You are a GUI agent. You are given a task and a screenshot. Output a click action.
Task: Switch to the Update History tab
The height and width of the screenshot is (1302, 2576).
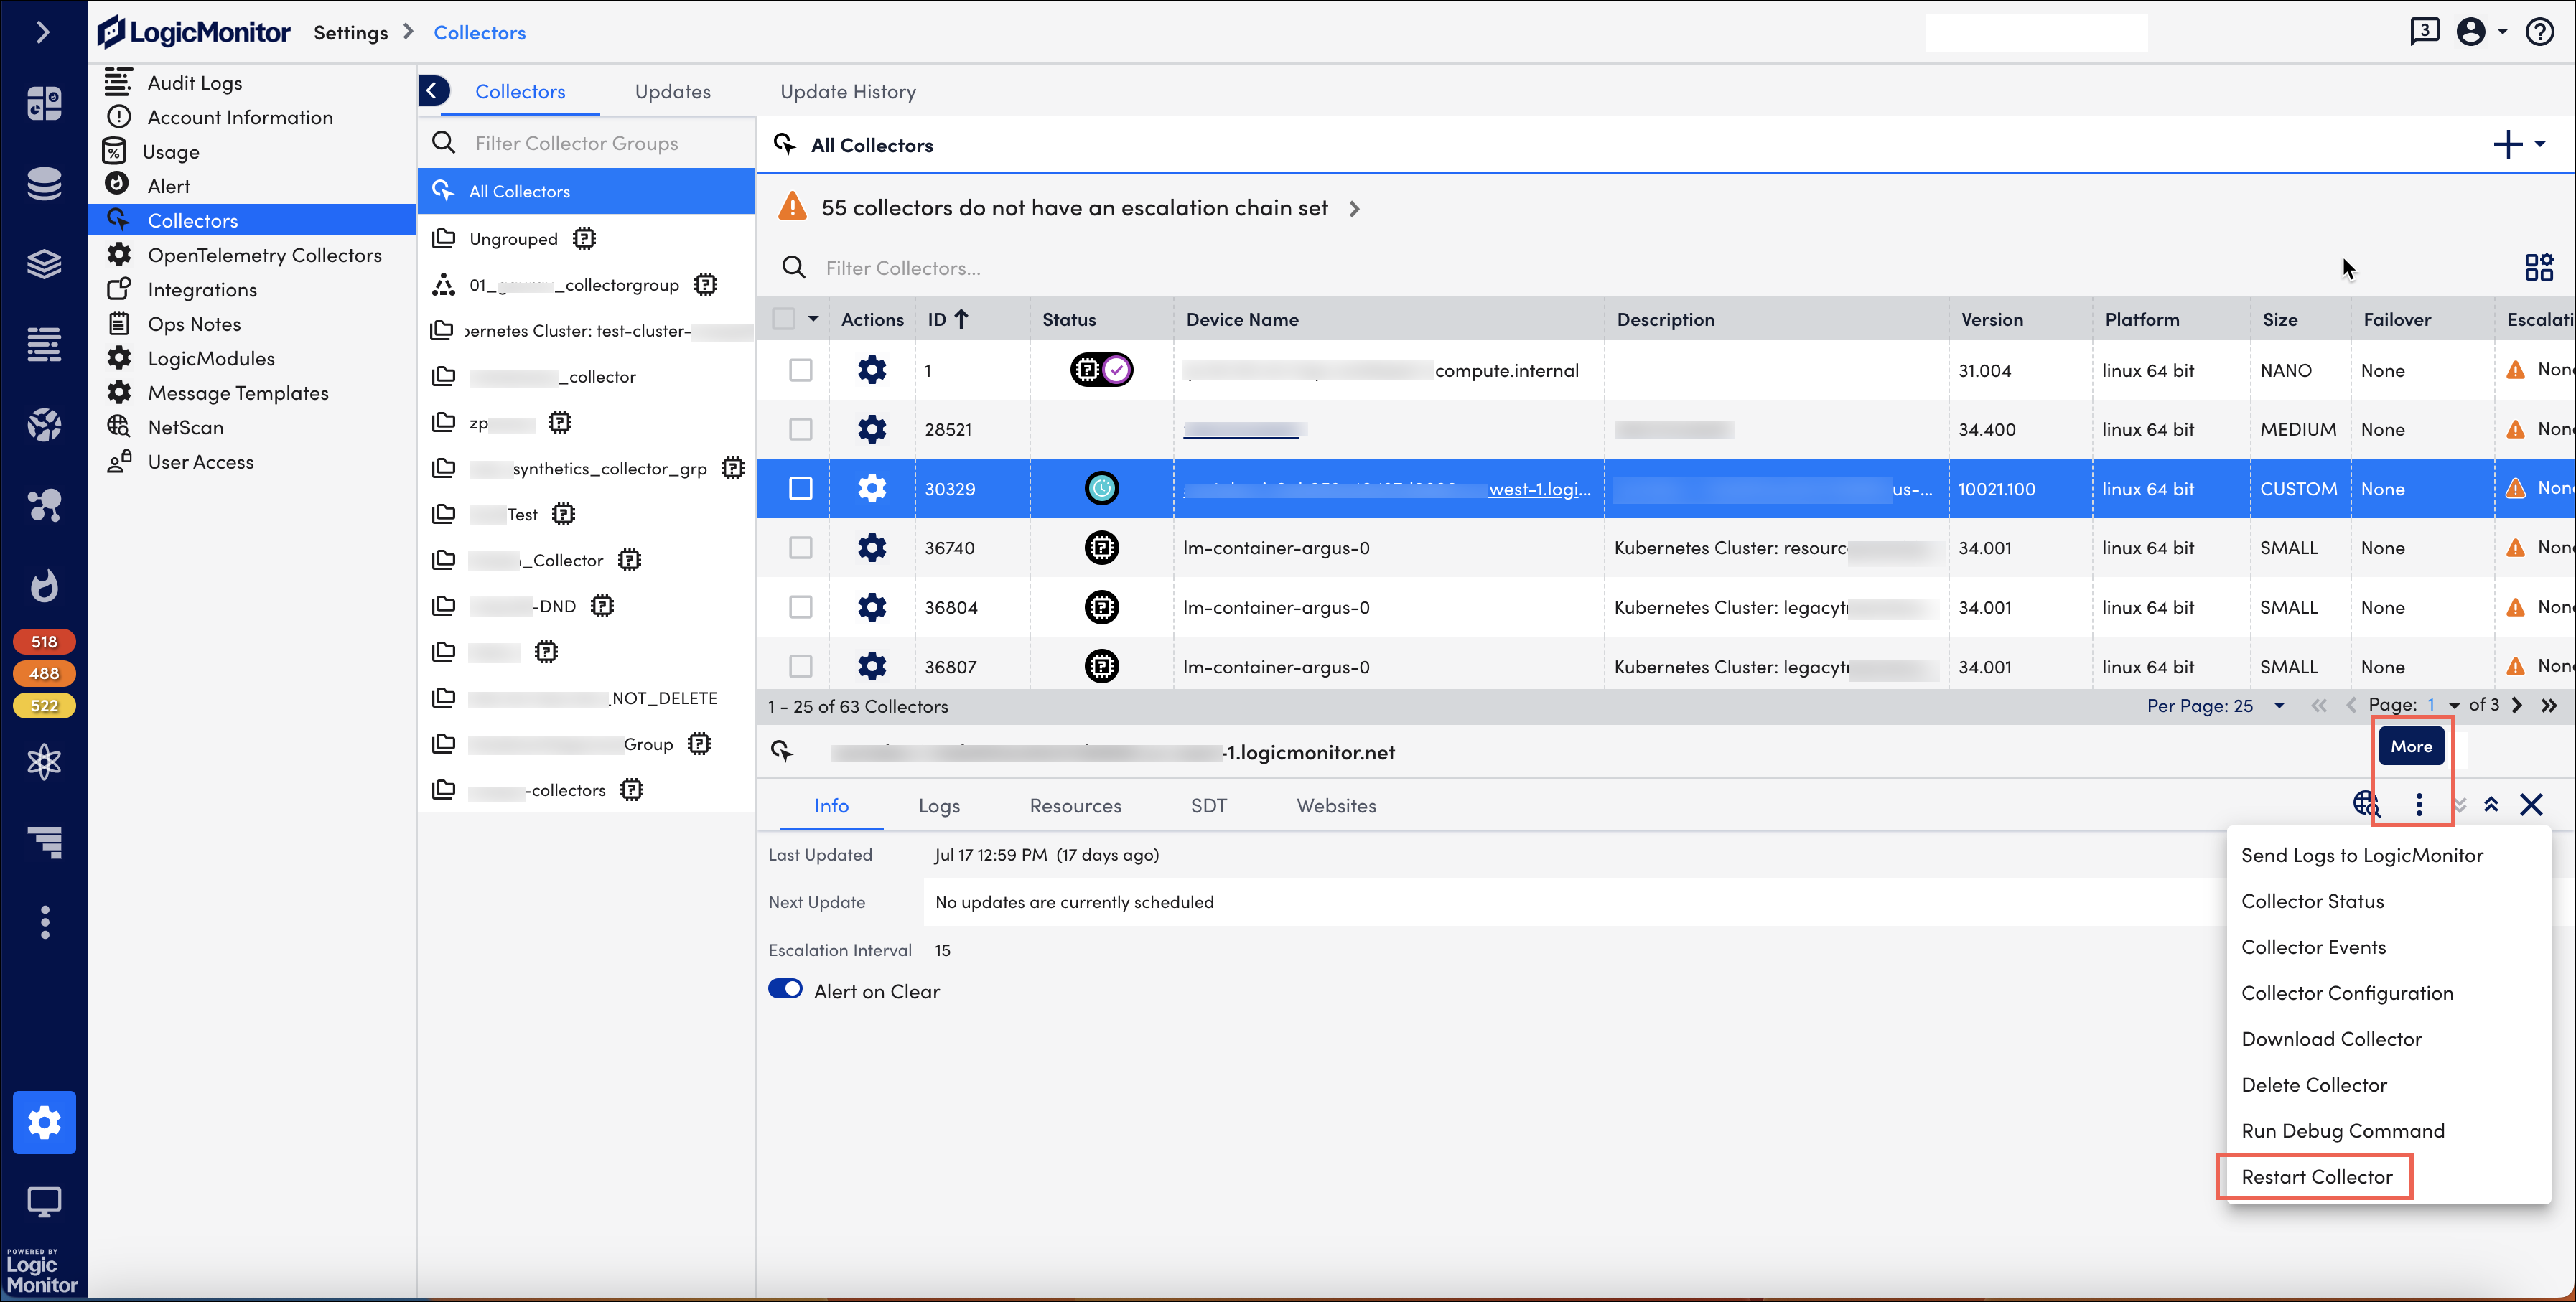pos(848,92)
